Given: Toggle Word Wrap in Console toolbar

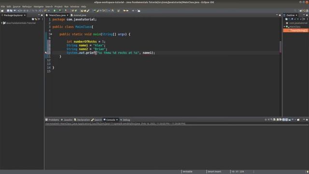Looking at the screenshot, I should (280, 119).
